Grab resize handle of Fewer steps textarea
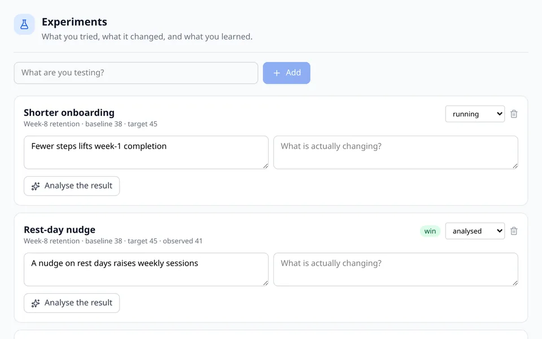542x339 pixels. 265,166
